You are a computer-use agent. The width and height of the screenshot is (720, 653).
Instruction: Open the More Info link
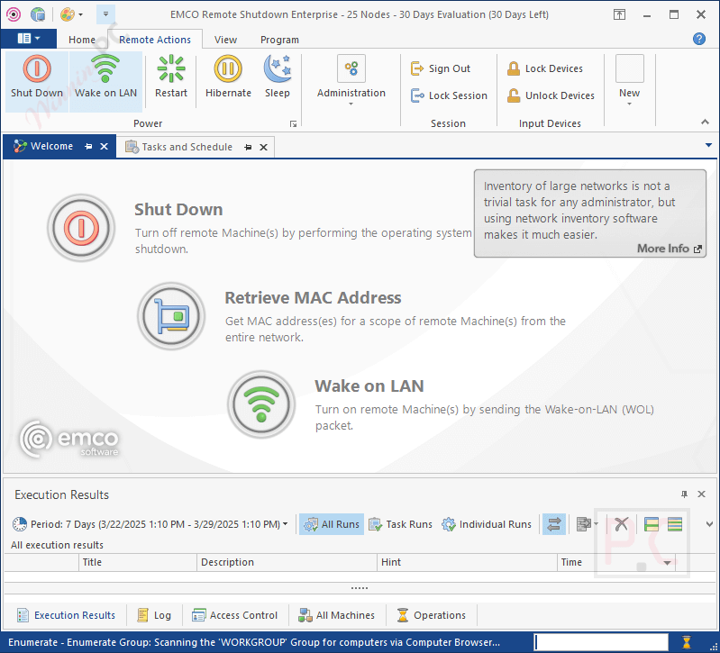(x=669, y=249)
